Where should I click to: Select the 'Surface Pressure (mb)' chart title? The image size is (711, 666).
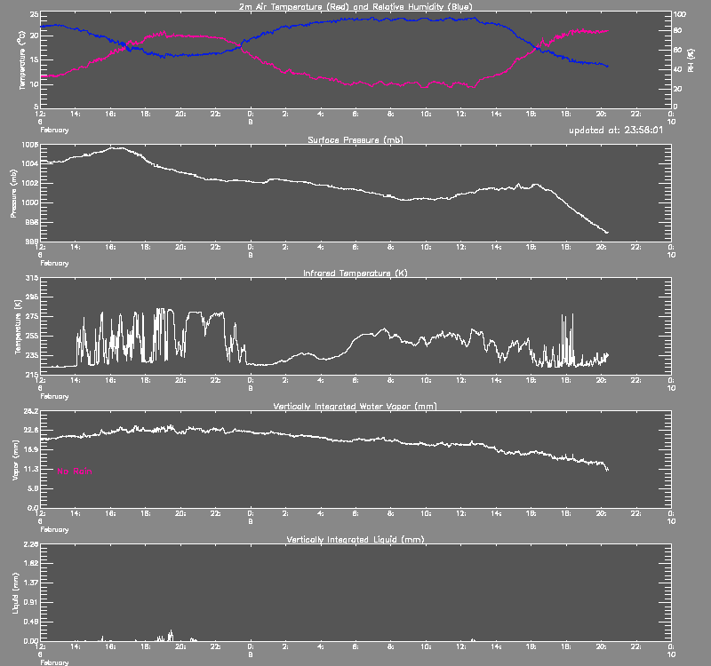pos(355,140)
